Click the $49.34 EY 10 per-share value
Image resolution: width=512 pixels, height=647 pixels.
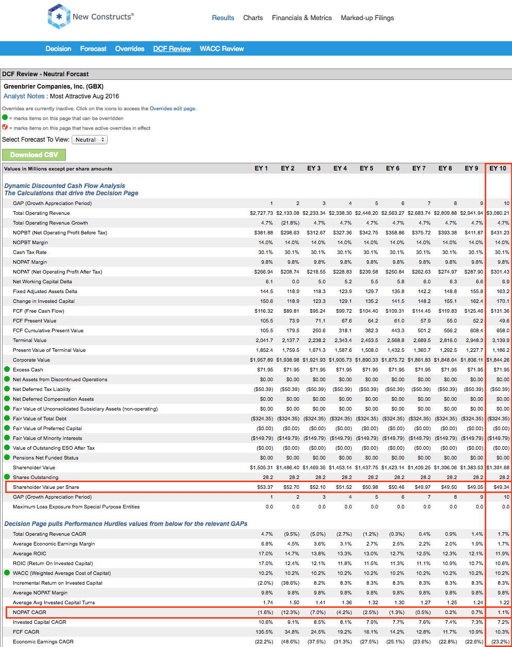501,487
